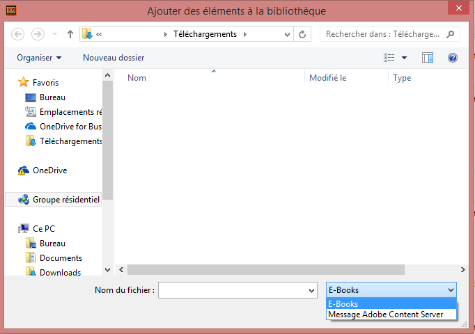Click the search field for Téléchargements

pos(382,34)
